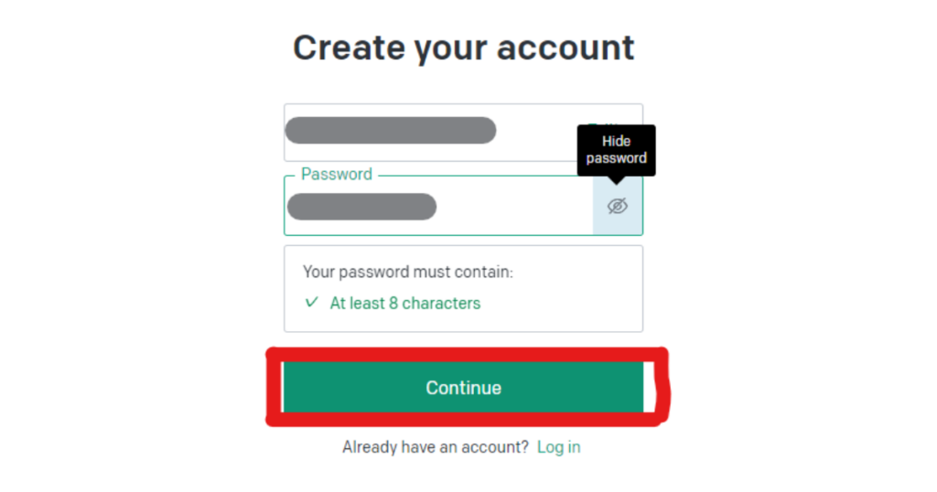
Task: Open the Log in link
Action: (558, 447)
